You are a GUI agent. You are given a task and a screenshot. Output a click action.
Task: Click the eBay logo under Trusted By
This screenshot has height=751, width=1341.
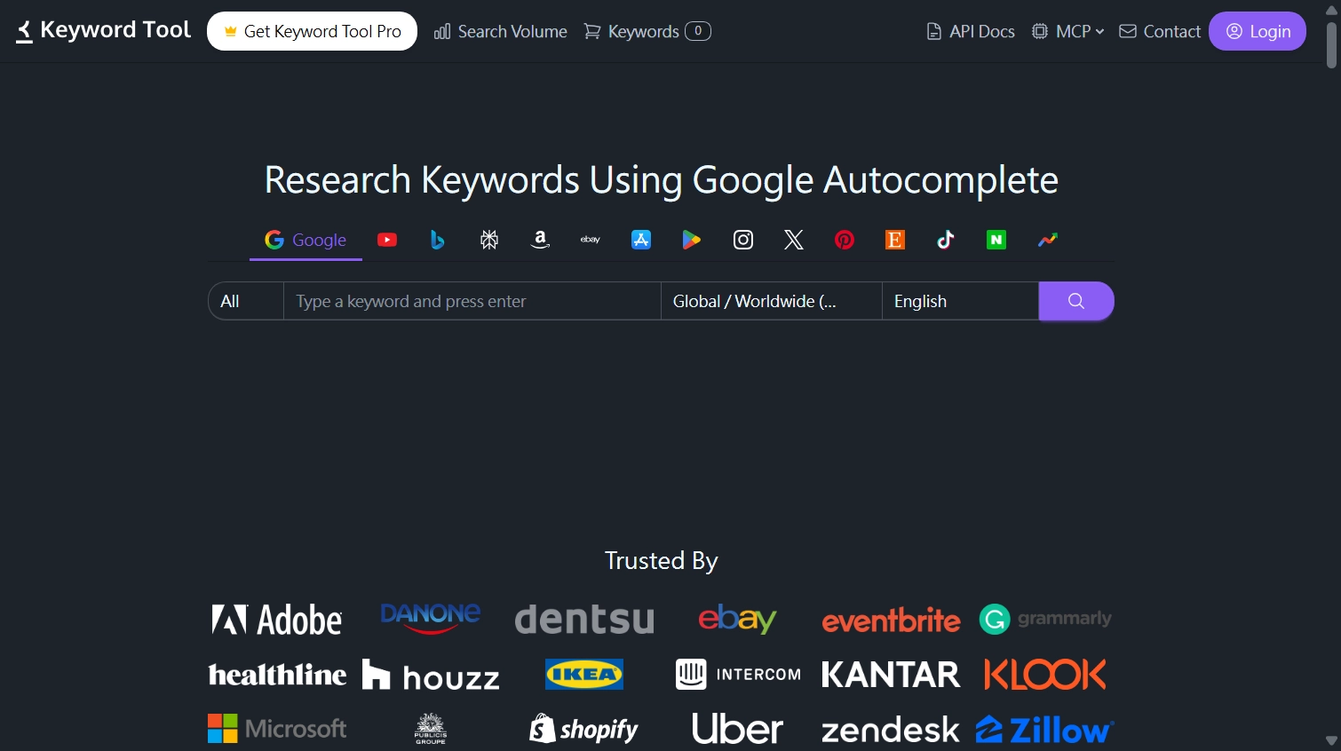tap(737, 619)
